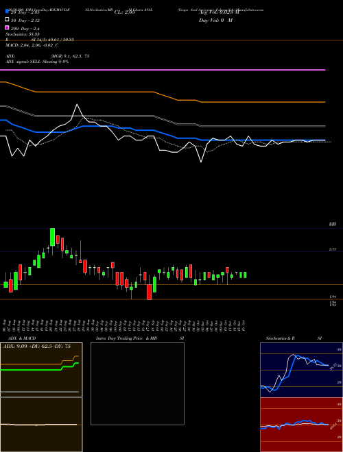343x452 pixels.
Task: Select the '50 Day - 2.12' legend text
Action: (x=25, y=21)
